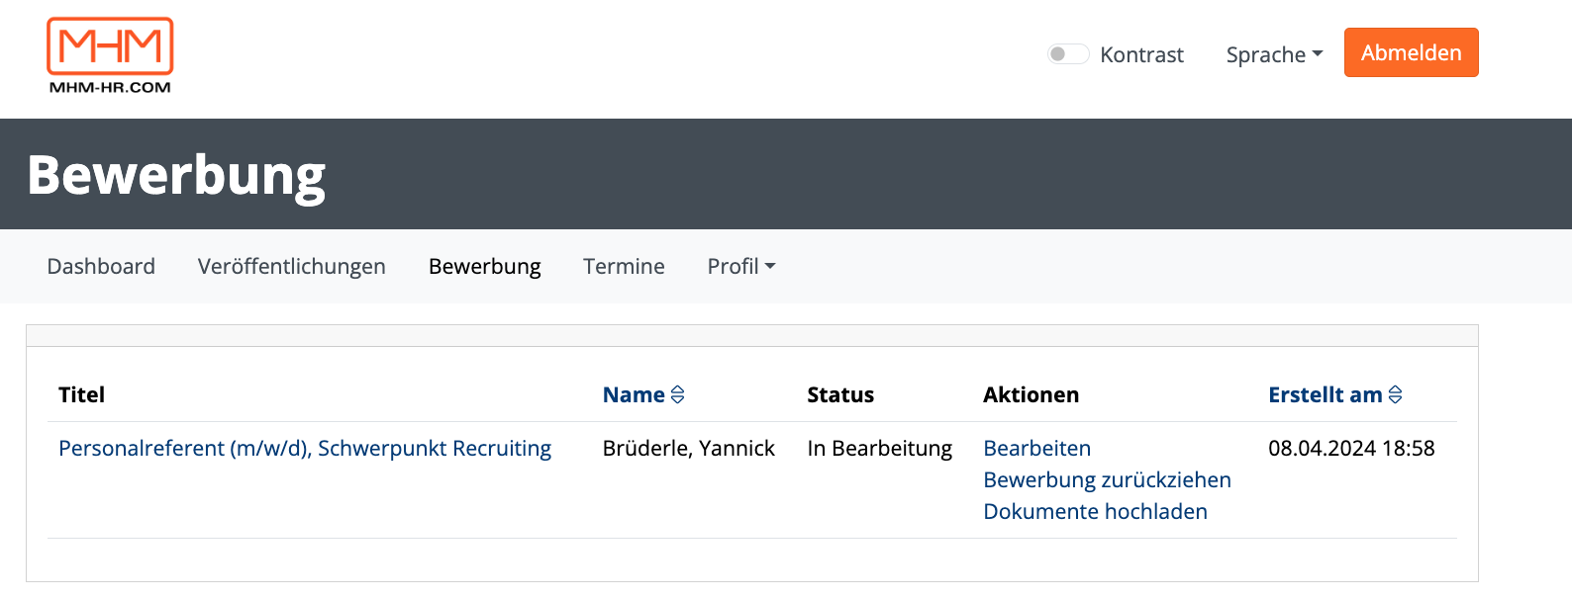
Task: Expand the Profil dropdown menu
Action: (x=741, y=266)
